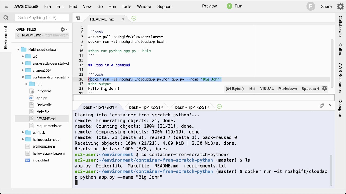Add a new terminal tab with plus
The image size is (346, 194).
[219, 106]
